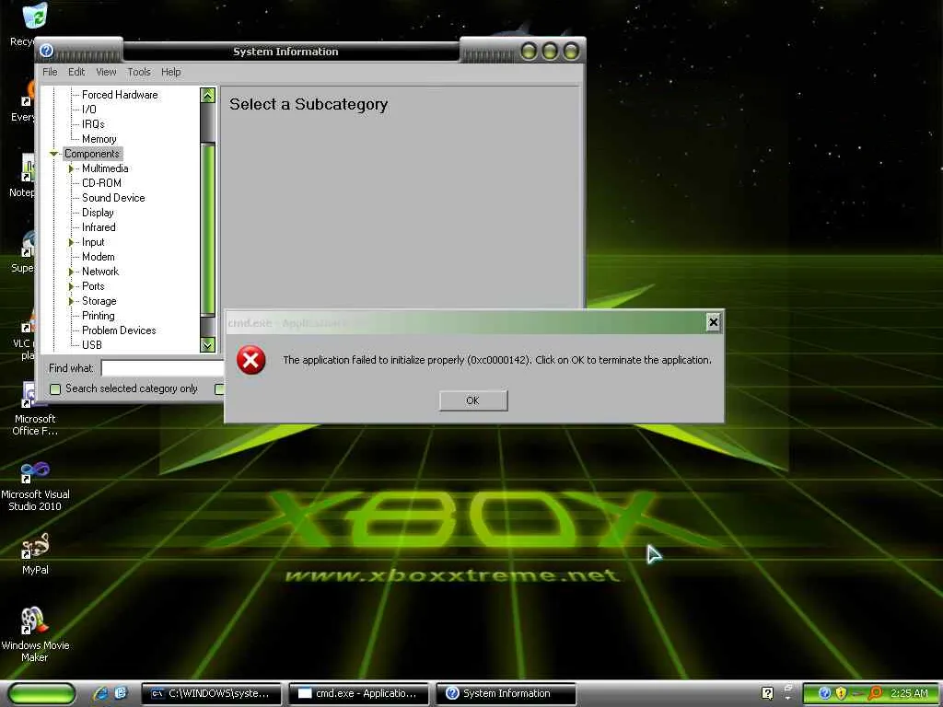This screenshot has width=943, height=707.
Task: Expand the Storage tree node
Action: 71,301
